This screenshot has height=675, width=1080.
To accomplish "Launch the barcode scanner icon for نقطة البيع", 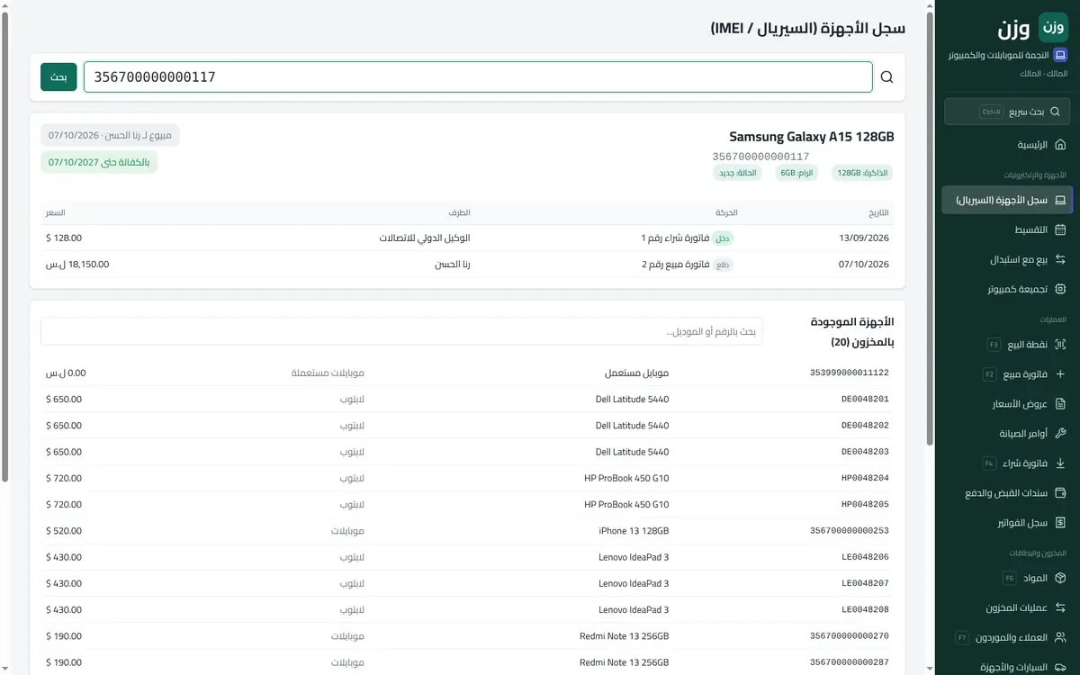I will click(x=1060, y=344).
